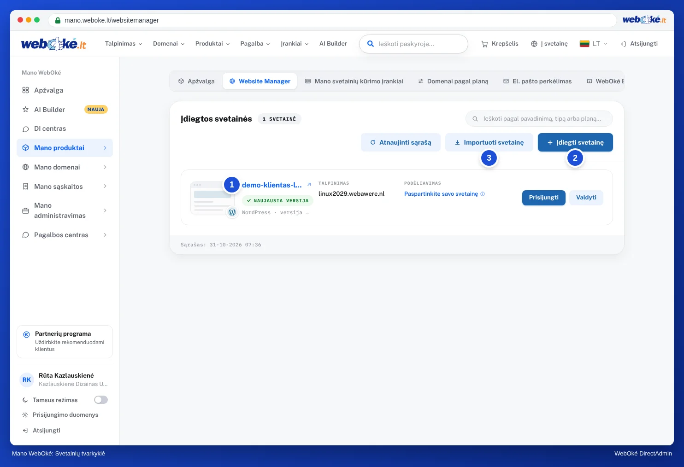The width and height of the screenshot is (684, 467).
Task: Open the site via external-link arrow icon
Action: (x=309, y=184)
